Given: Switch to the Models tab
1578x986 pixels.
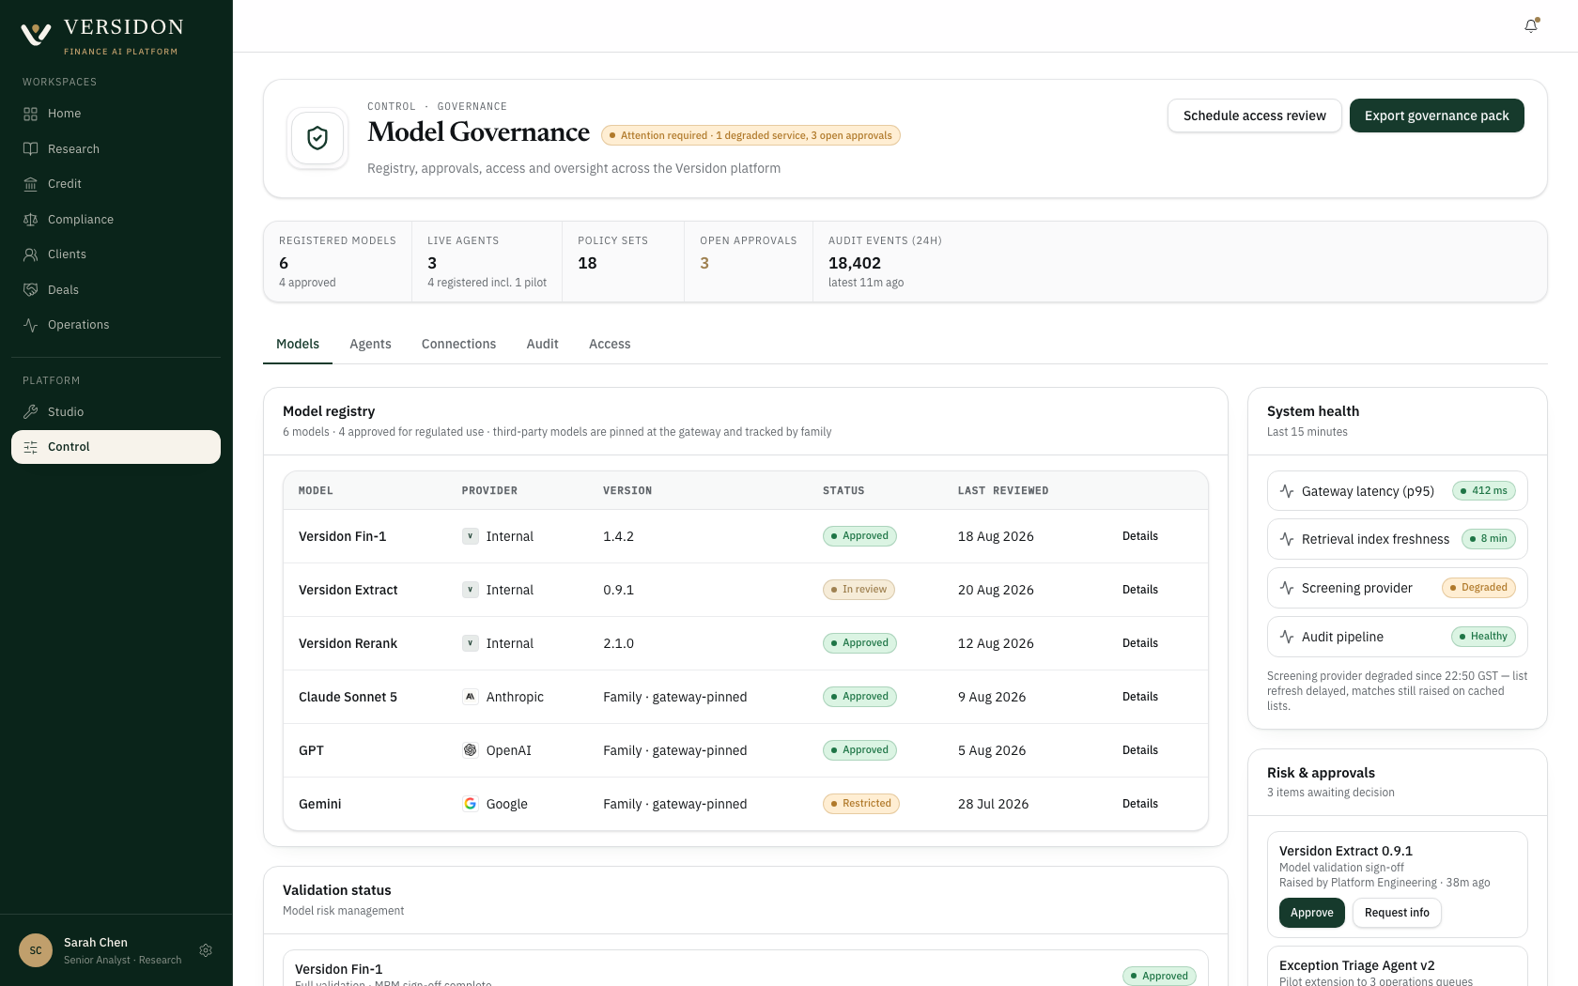Looking at the screenshot, I should click(298, 344).
